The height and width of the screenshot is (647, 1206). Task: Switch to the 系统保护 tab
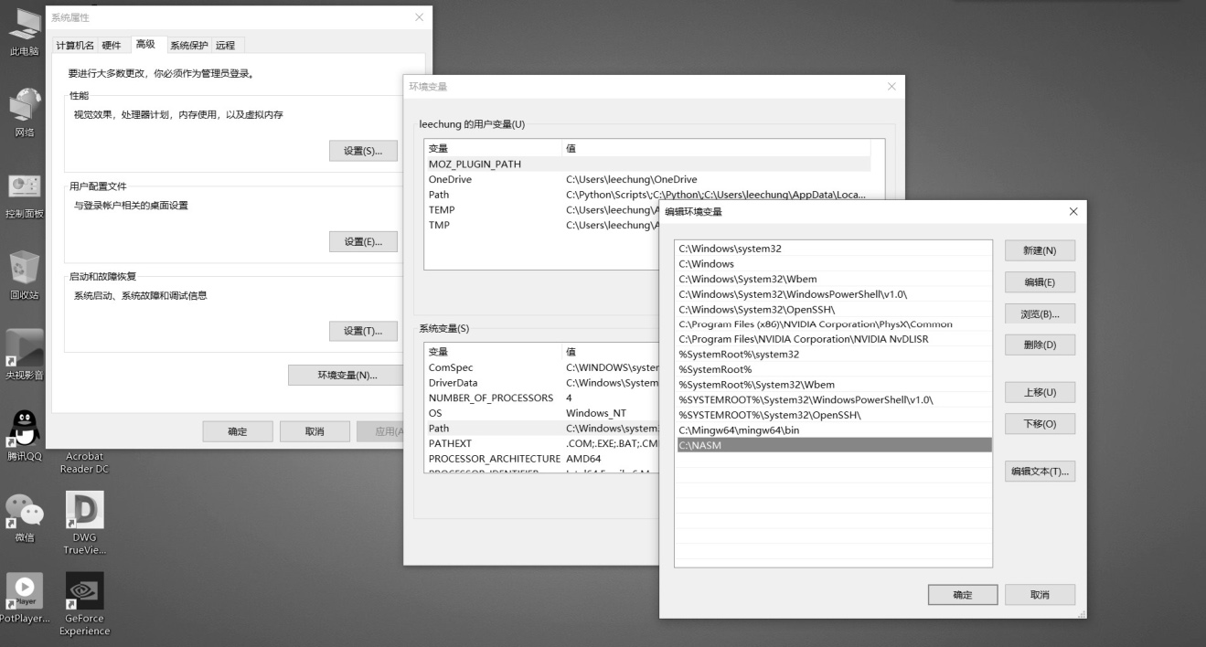(x=189, y=46)
